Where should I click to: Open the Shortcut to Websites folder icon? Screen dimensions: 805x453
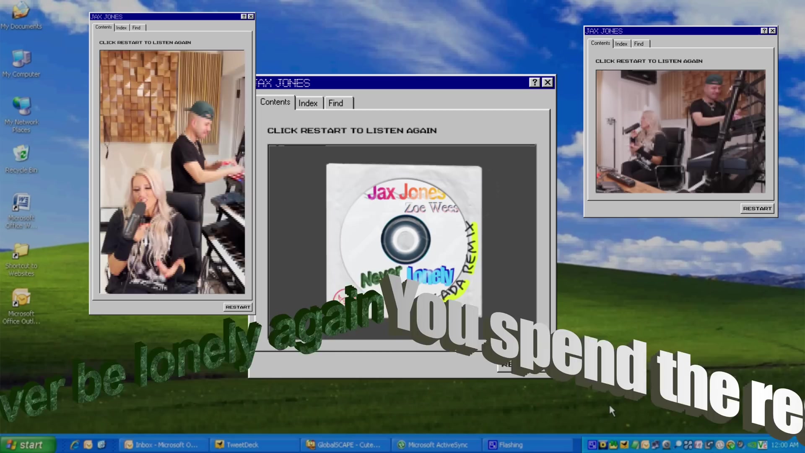tap(21, 260)
